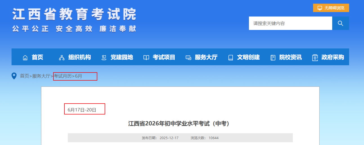Enable 无障碍浏览 accessibility mode
Screen dimensions: 364x145
331,8
